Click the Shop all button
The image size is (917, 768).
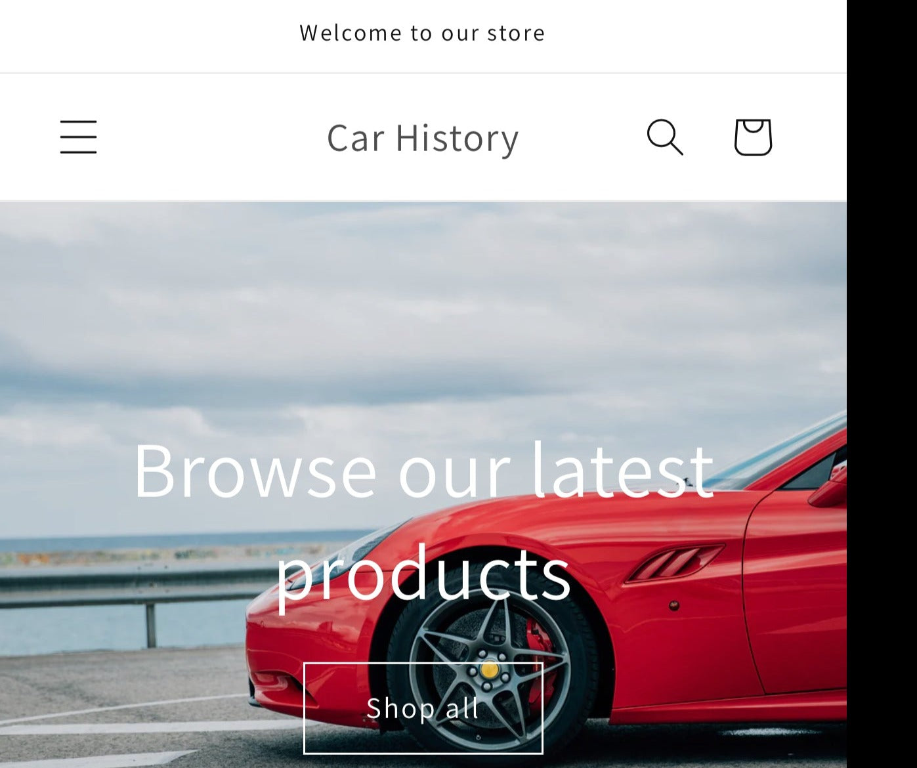click(423, 708)
